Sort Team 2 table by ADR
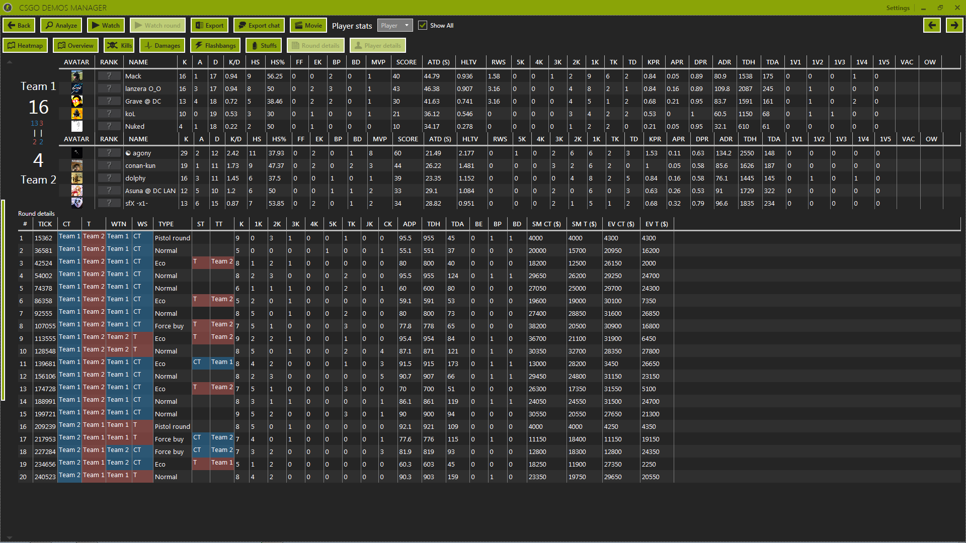Viewport: 966px width, 543px height. point(726,139)
